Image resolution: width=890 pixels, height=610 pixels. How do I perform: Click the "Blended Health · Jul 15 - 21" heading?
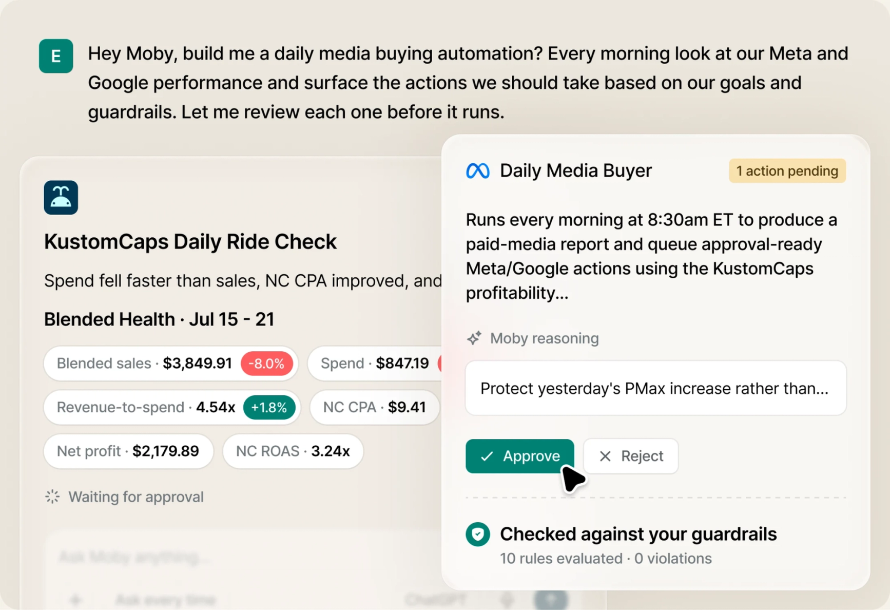coord(159,319)
